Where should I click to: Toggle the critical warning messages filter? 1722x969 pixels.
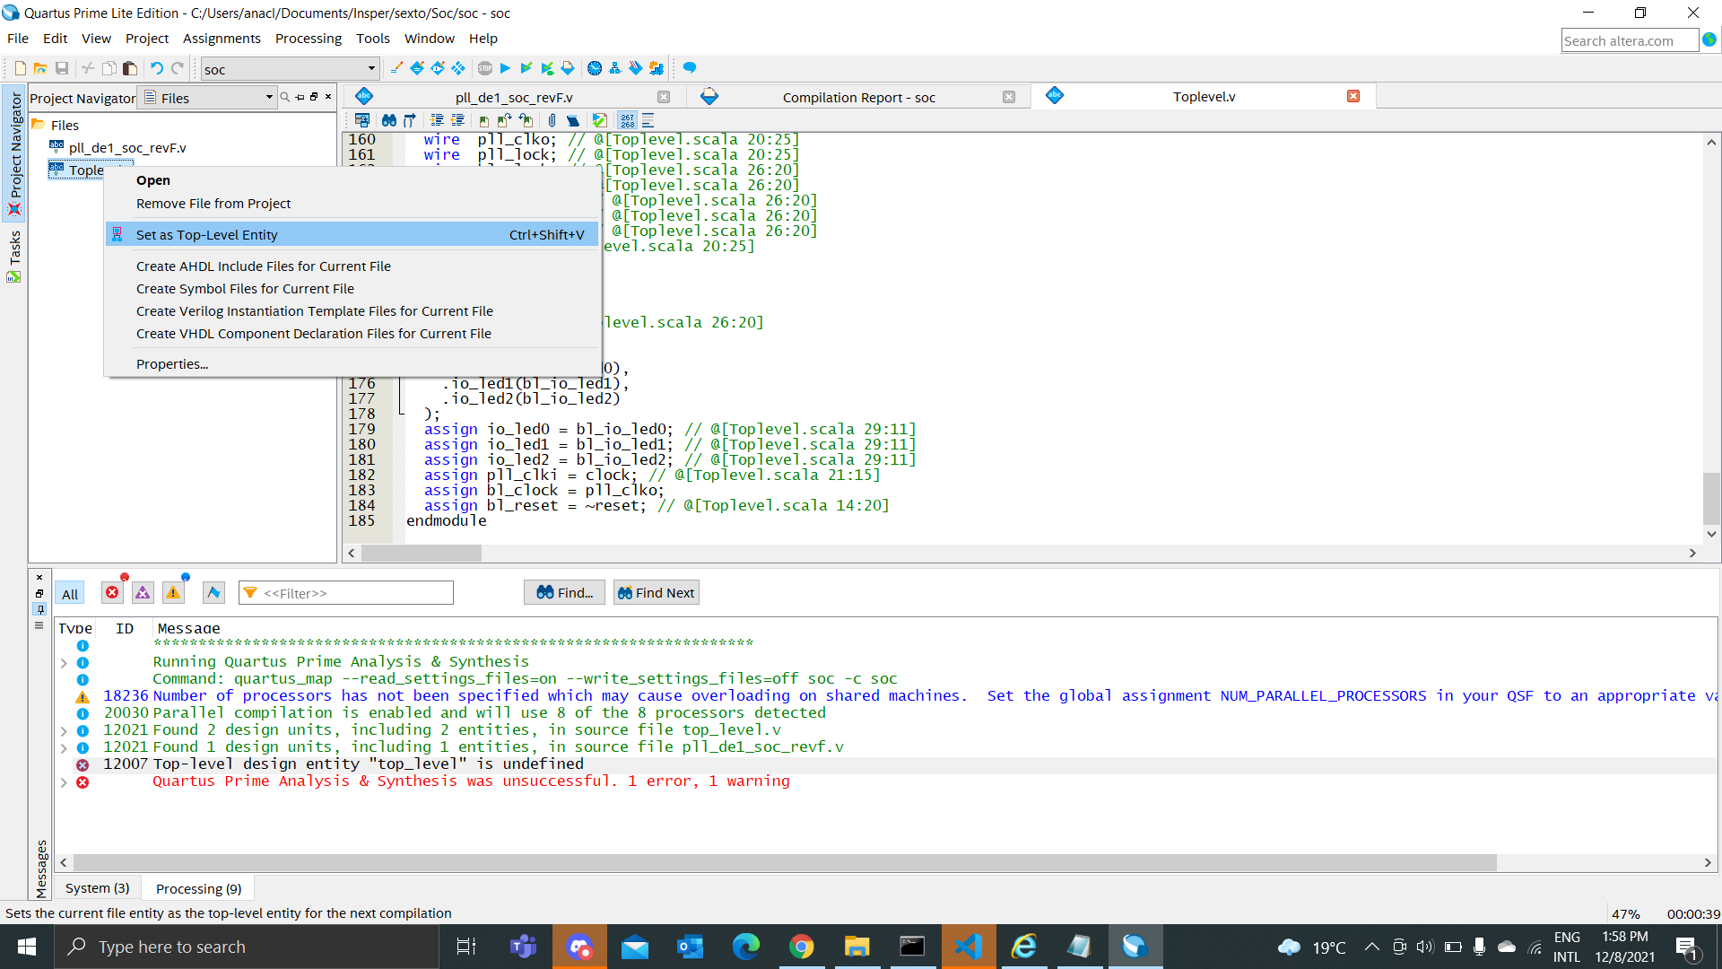point(143,593)
